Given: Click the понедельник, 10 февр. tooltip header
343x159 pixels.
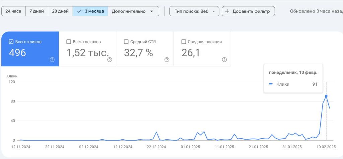Looking at the screenshot, I should (293, 73).
